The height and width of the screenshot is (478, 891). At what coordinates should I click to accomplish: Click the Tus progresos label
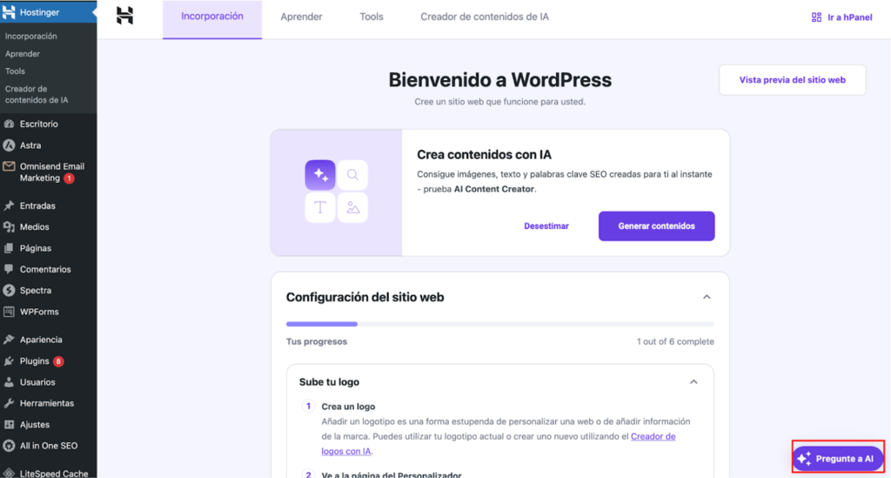pyautogui.click(x=317, y=341)
